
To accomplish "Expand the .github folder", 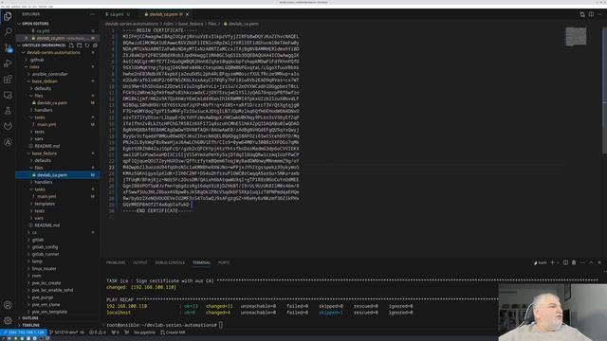I will click(57, 60).
